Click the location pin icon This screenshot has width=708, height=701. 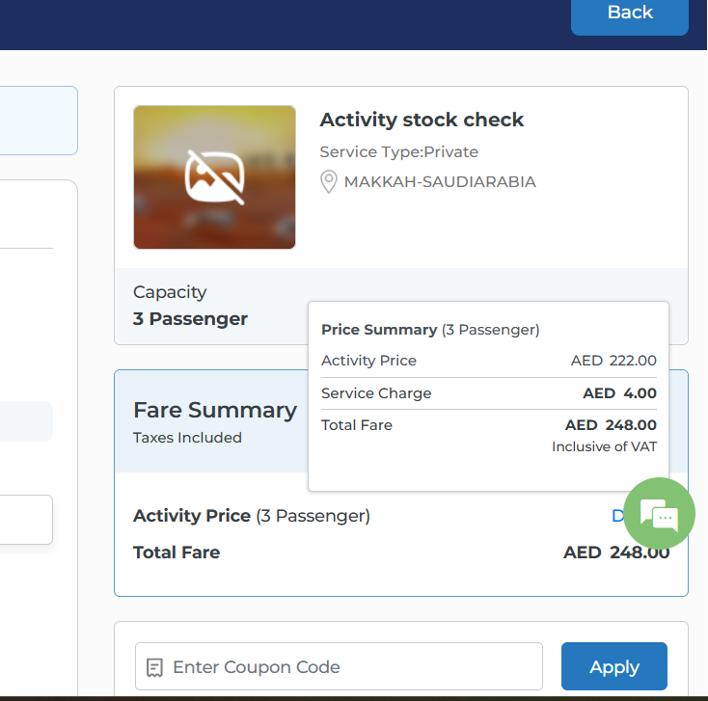click(x=329, y=181)
